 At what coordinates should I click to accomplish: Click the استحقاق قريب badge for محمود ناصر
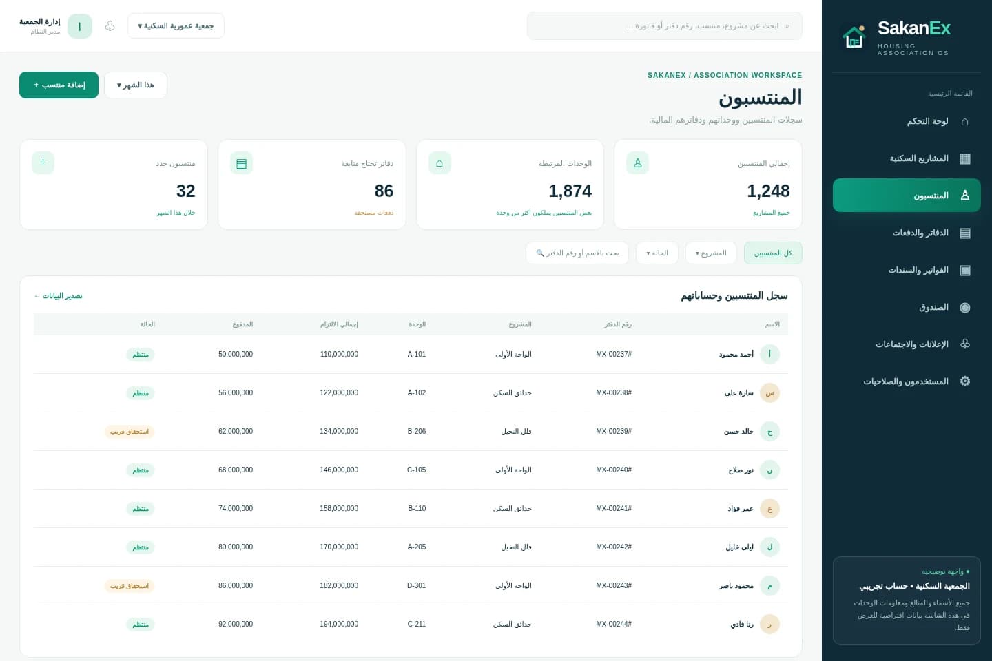click(x=130, y=586)
